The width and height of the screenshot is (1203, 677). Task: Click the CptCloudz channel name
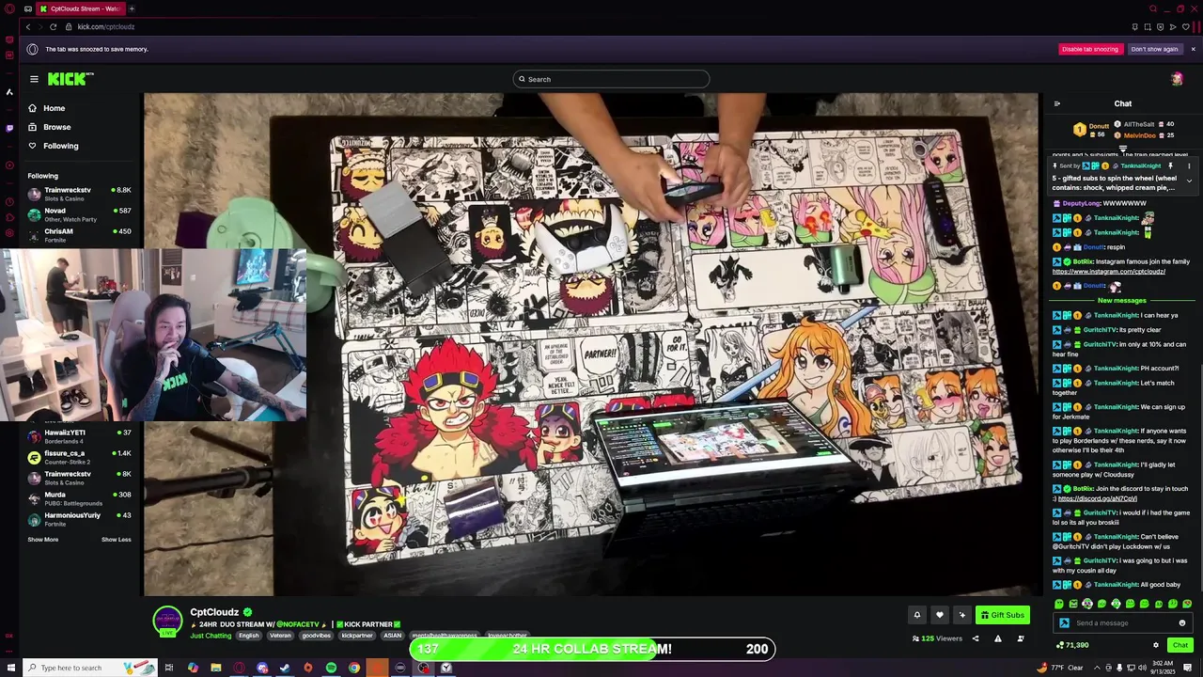coord(214,612)
